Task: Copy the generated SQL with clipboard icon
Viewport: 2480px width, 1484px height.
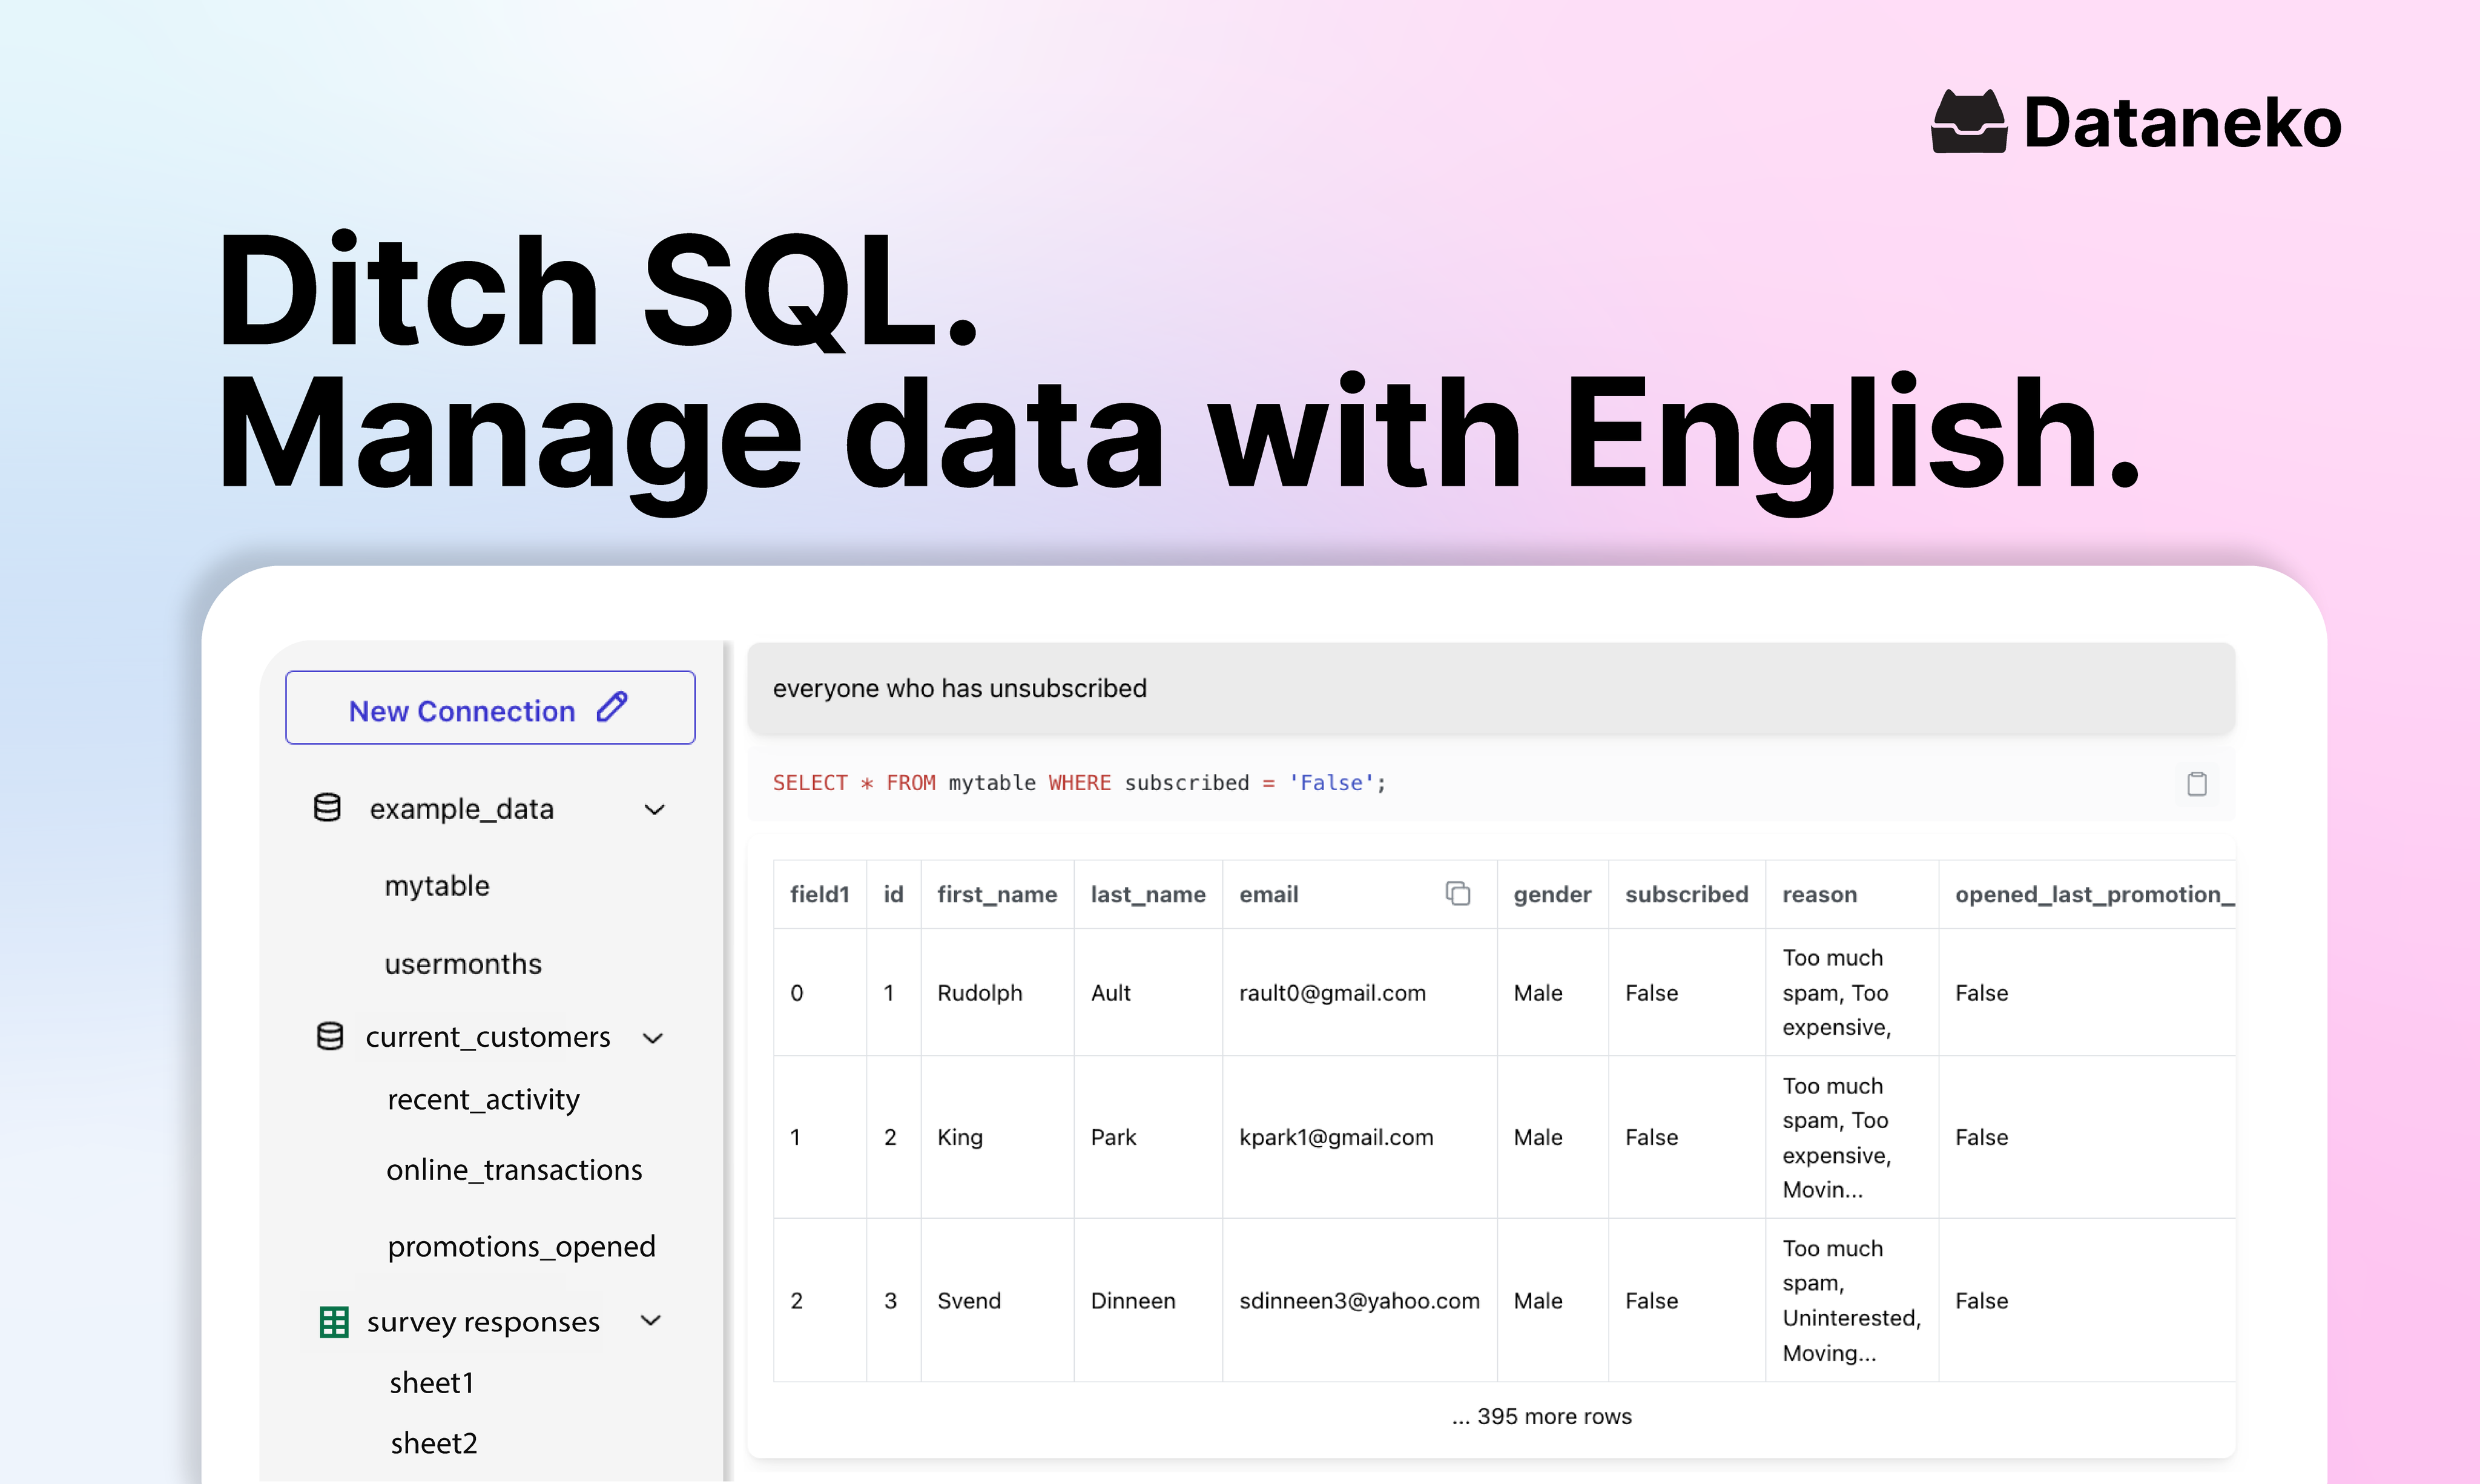Action: (x=2196, y=783)
